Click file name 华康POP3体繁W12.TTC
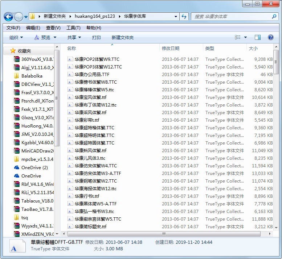The height and width of the screenshot is (259, 282). 98,67
